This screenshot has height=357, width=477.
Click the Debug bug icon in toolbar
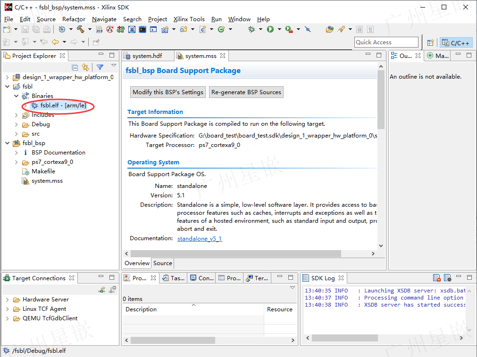251,29
